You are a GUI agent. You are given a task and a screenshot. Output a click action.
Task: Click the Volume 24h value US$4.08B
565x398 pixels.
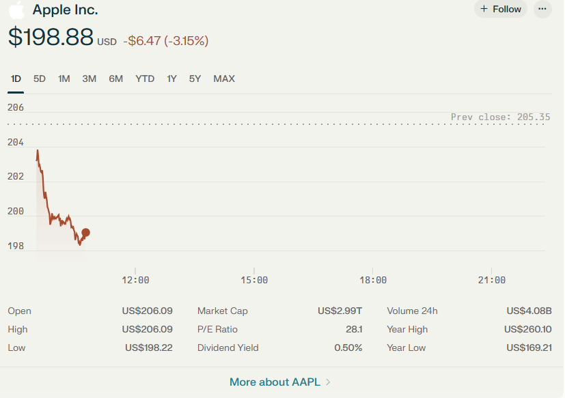click(529, 311)
